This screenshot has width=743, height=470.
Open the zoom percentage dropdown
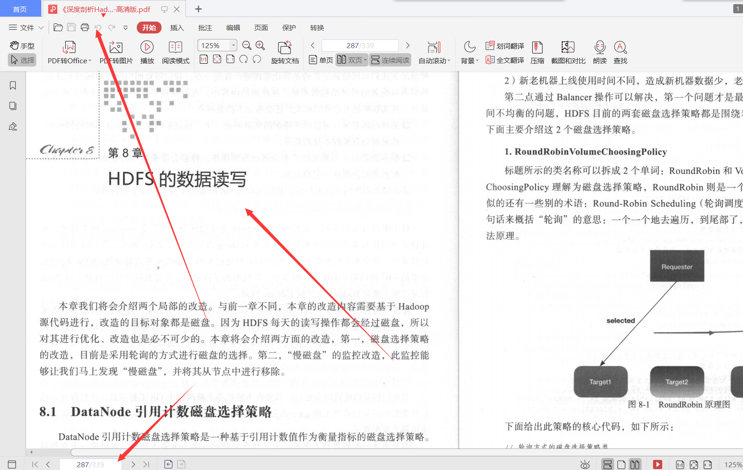point(234,45)
